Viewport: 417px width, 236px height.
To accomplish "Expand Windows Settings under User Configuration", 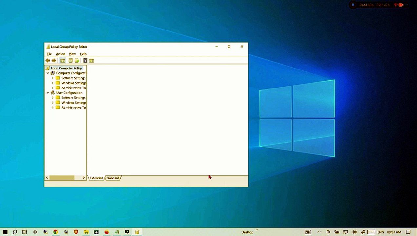I will [53, 103].
